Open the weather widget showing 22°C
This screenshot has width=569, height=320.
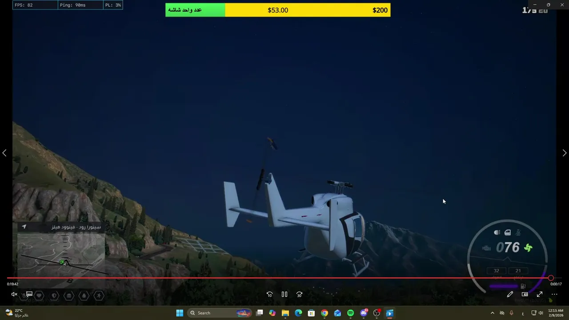coord(17,313)
